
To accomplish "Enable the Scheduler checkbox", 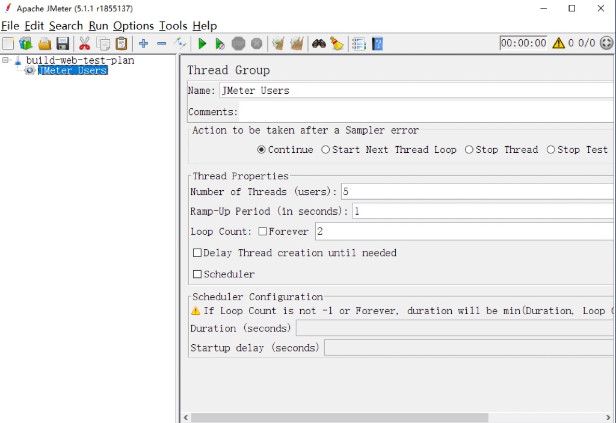I will click(197, 274).
